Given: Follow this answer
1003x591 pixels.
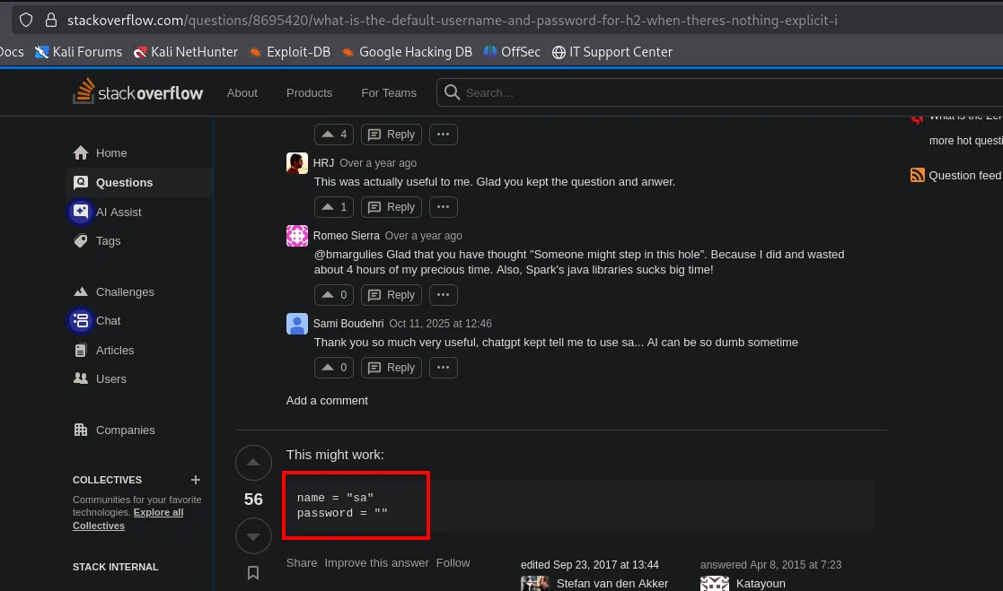Looking at the screenshot, I should (x=453, y=563).
